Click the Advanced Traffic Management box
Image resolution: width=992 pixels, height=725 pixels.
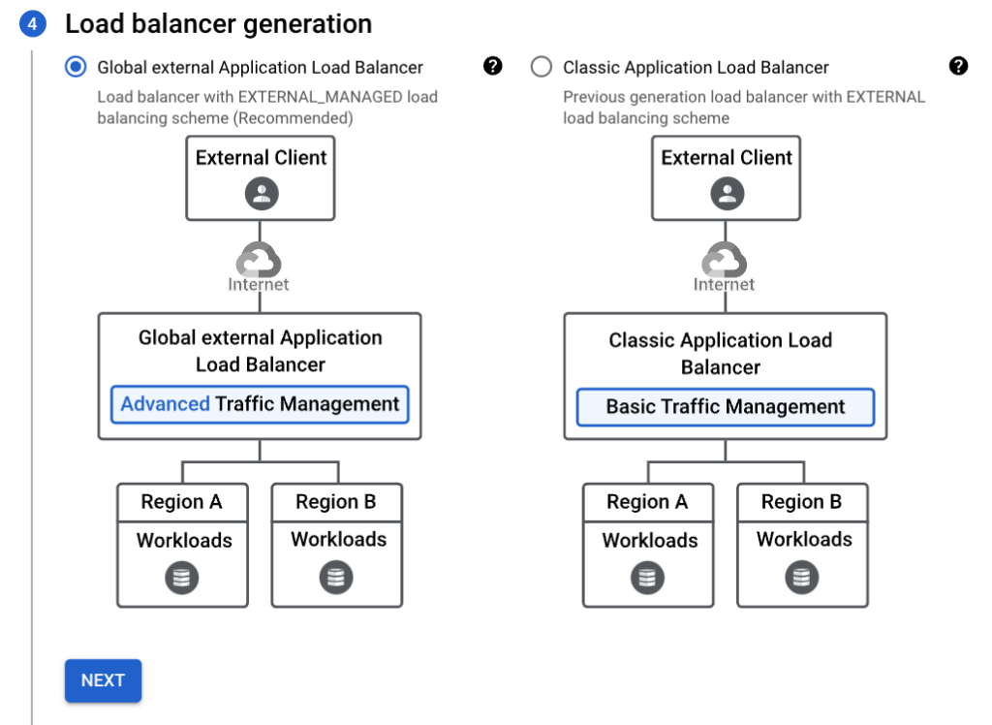260,404
